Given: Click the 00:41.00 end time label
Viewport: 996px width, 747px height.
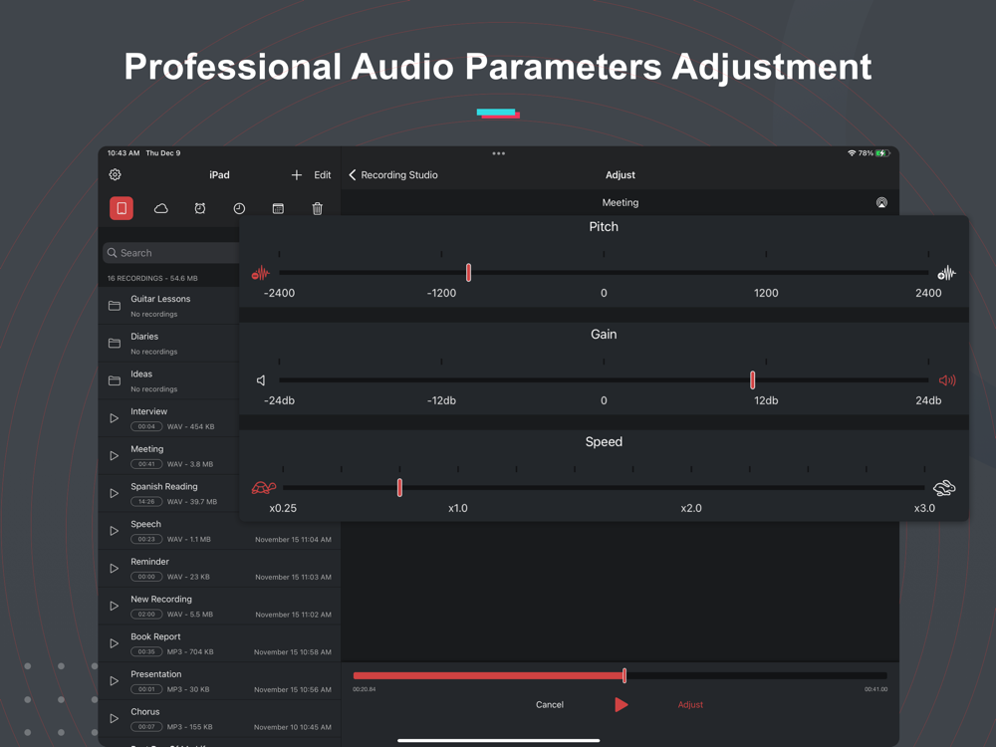Looking at the screenshot, I should click(875, 689).
